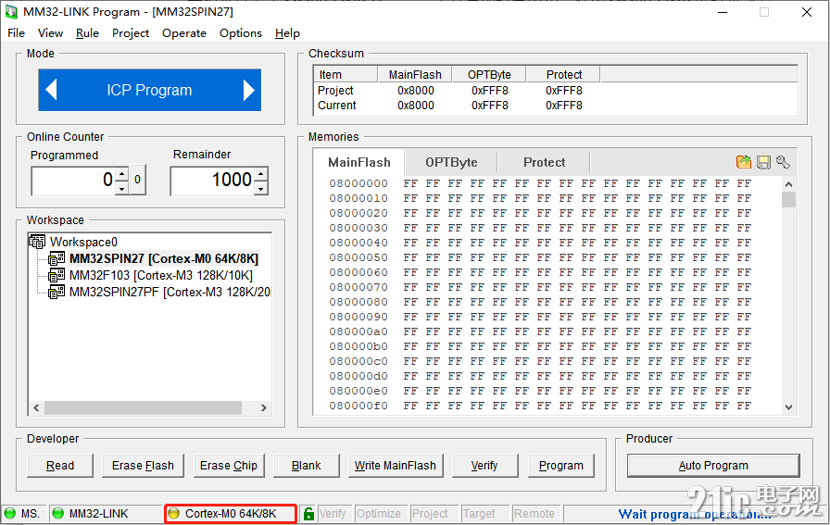Switch to the OPTByte tab
Screen dimensions: 830x525
click(451, 162)
